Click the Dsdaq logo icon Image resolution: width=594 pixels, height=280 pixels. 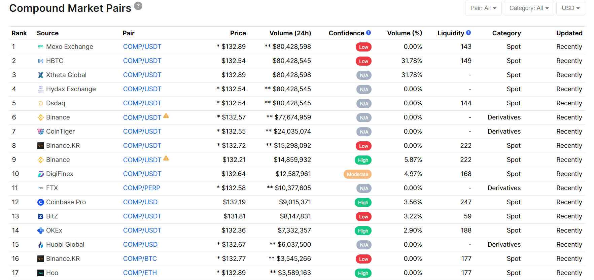(x=41, y=103)
